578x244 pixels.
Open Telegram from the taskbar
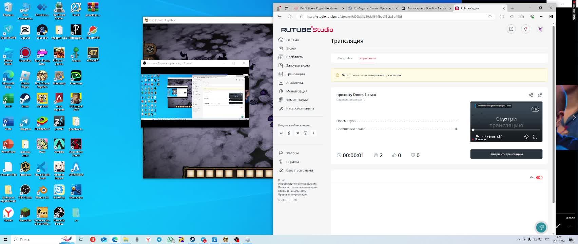(x=159, y=240)
